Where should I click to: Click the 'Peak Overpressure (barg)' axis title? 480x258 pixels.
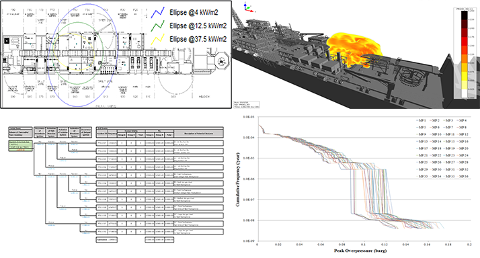[360, 251]
